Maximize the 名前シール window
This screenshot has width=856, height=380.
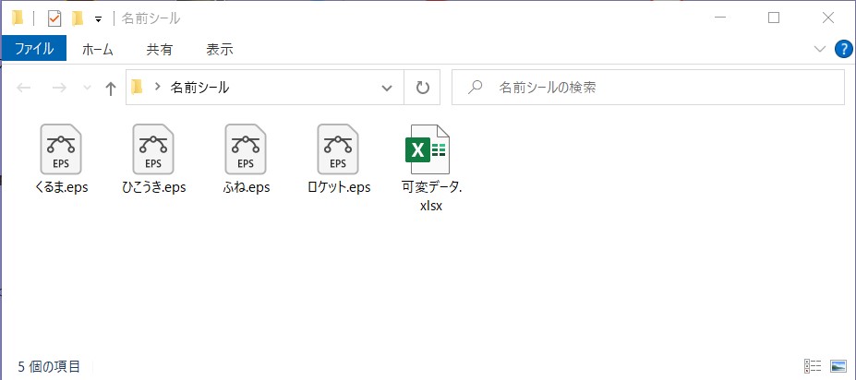click(x=774, y=18)
